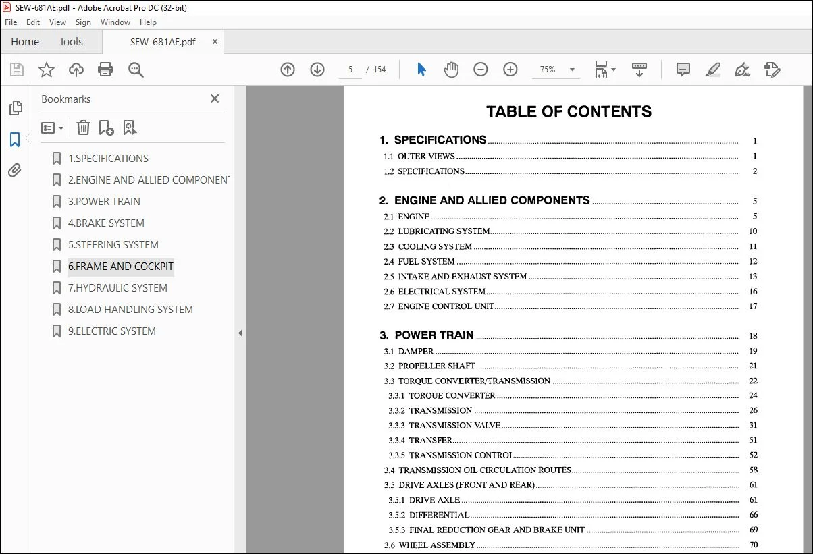
Task: Open the View menu
Action: [x=58, y=22]
